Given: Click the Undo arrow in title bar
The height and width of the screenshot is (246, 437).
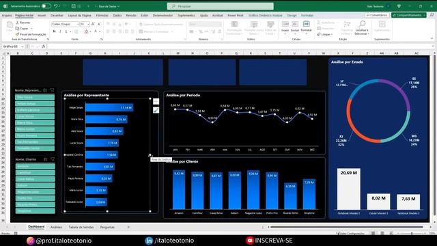Looking at the screenshot, I should pos(56,6).
